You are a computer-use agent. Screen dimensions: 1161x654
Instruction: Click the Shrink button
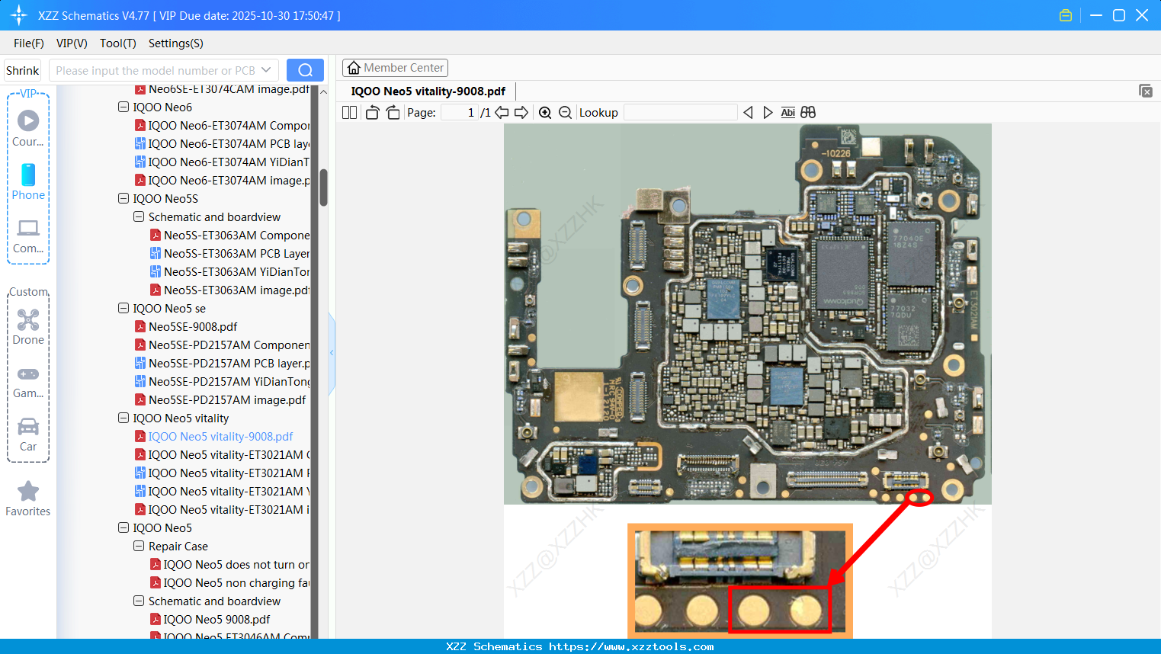pos(23,70)
